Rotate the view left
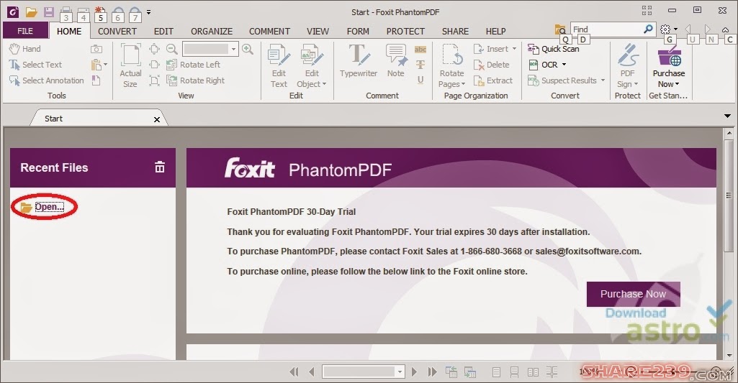 pos(194,65)
